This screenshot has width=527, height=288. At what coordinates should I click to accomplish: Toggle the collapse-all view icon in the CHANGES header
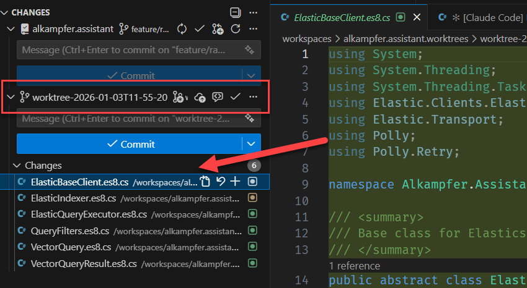(235, 12)
